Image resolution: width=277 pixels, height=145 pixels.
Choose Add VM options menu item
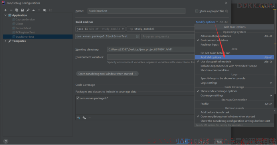tap(234, 57)
